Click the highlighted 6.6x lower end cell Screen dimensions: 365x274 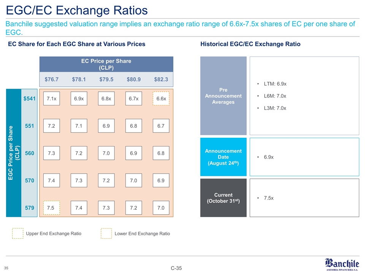pos(161,99)
